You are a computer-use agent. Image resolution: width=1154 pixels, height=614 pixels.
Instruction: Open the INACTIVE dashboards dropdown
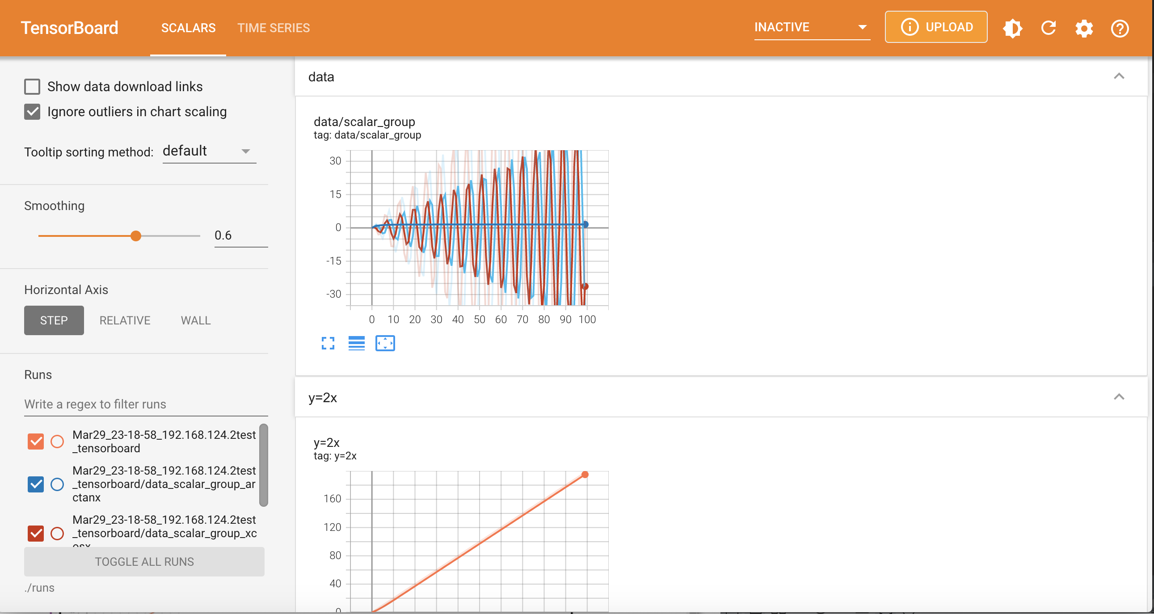coord(811,27)
